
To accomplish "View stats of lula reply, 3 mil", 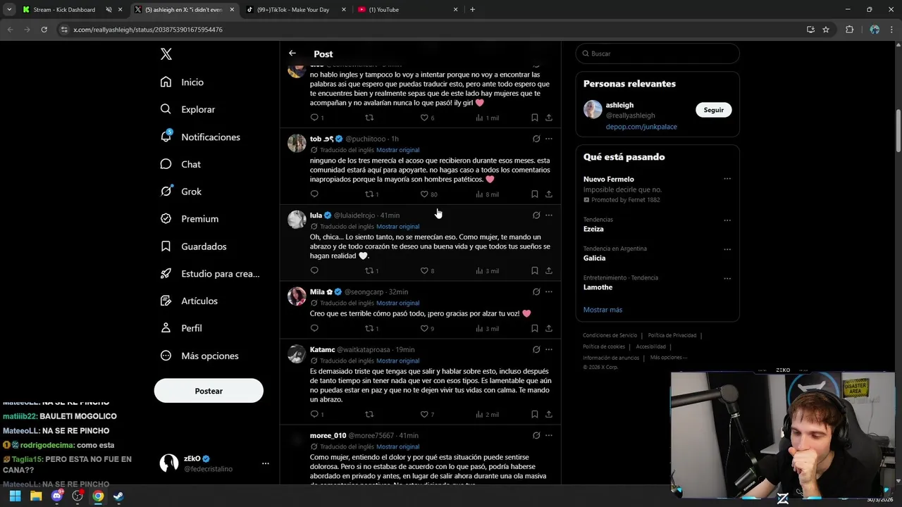I will pyautogui.click(x=487, y=270).
